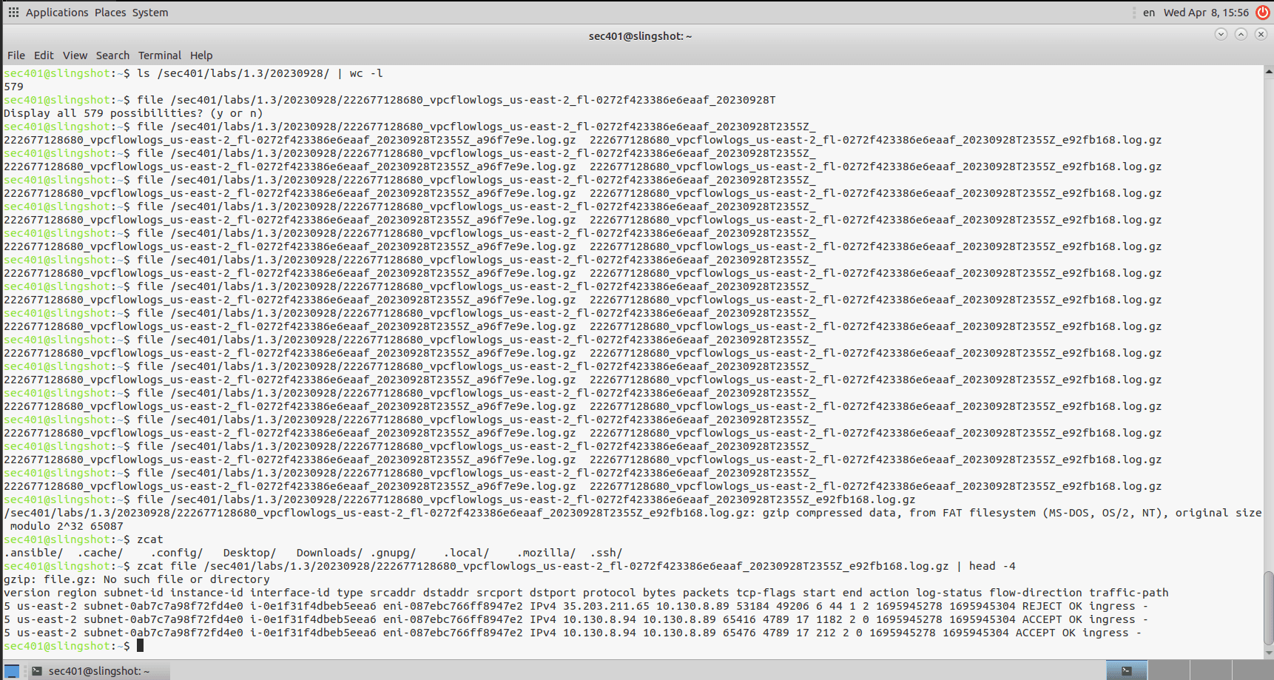Image resolution: width=1274 pixels, height=680 pixels.
Task: Click the 'en' keyboard layout indicator
Action: (x=1149, y=13)
